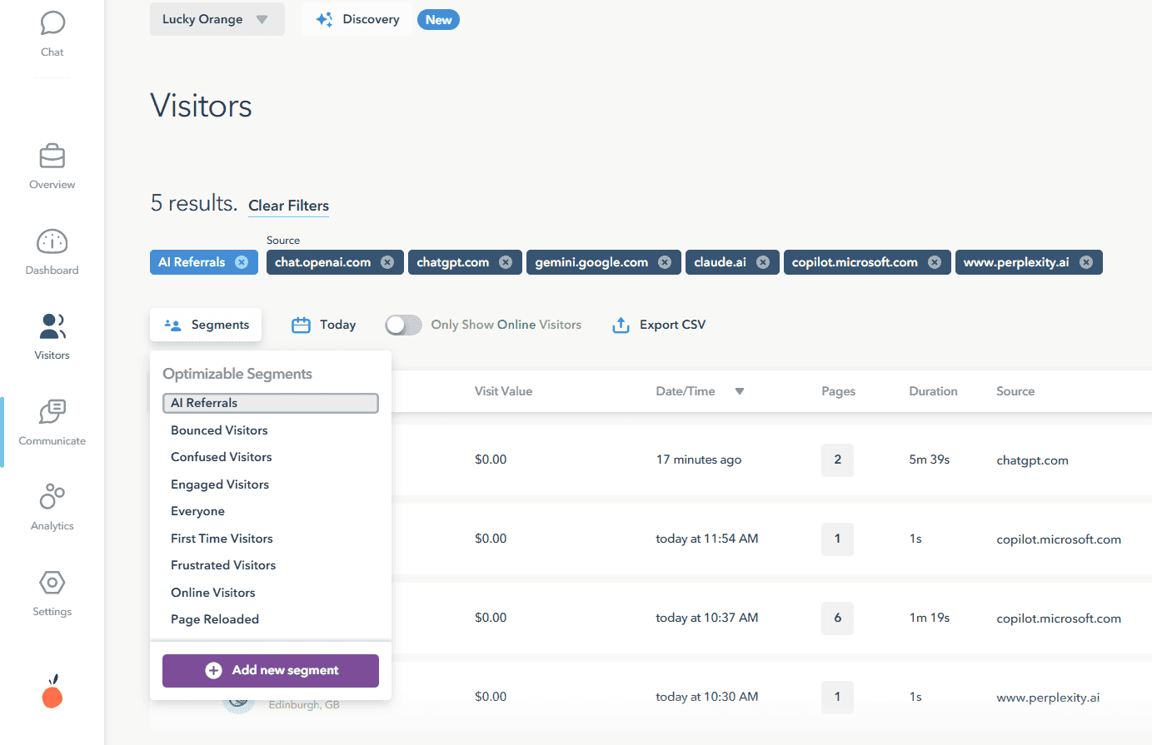Click the 'Edinburgh, GB' visitor location
This screenshot has height=745, width=1152.
pos(304,705)
